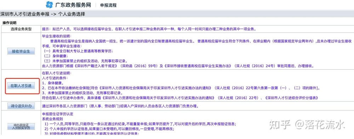The height and width of the screenshot is (139, 354).
Task: Click breadcrumb item 个人业务选择
Action: coord(72,14)
